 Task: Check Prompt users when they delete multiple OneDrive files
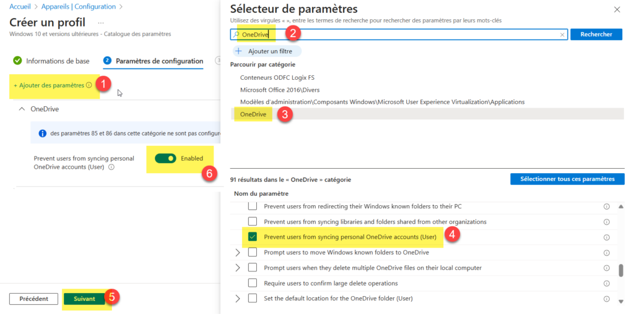(x=253, y=268)
